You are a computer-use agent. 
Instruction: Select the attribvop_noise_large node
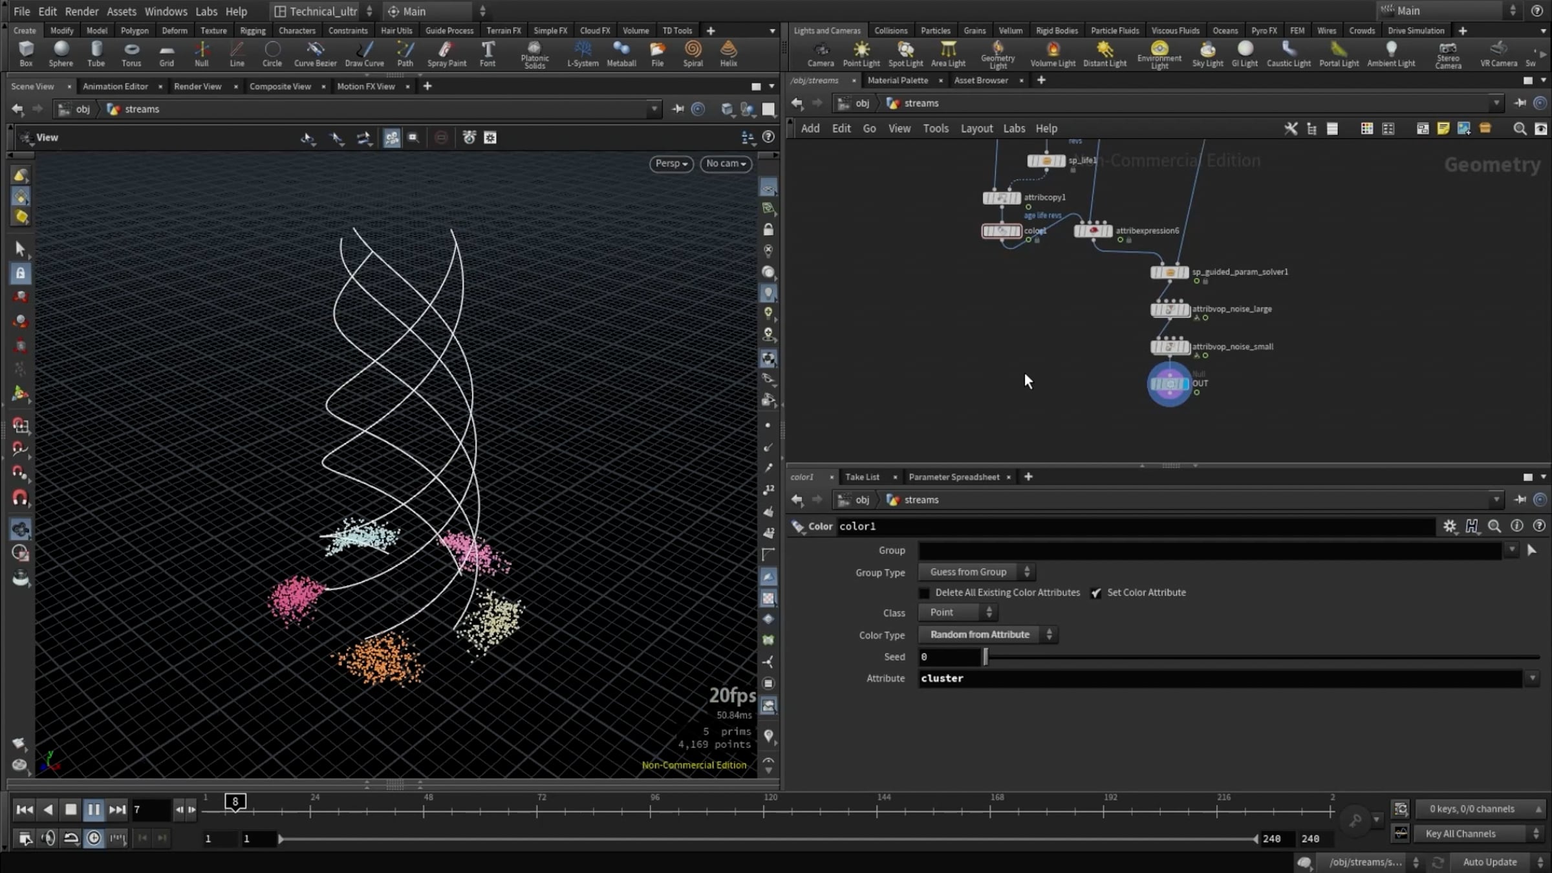[1169, 310]
